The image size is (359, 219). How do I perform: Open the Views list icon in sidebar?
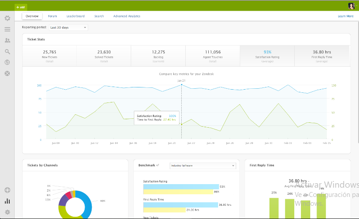[x=7, y=30]
